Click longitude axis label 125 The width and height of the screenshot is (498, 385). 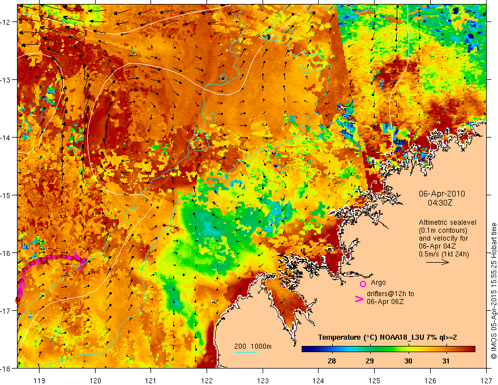coord(375,380)
